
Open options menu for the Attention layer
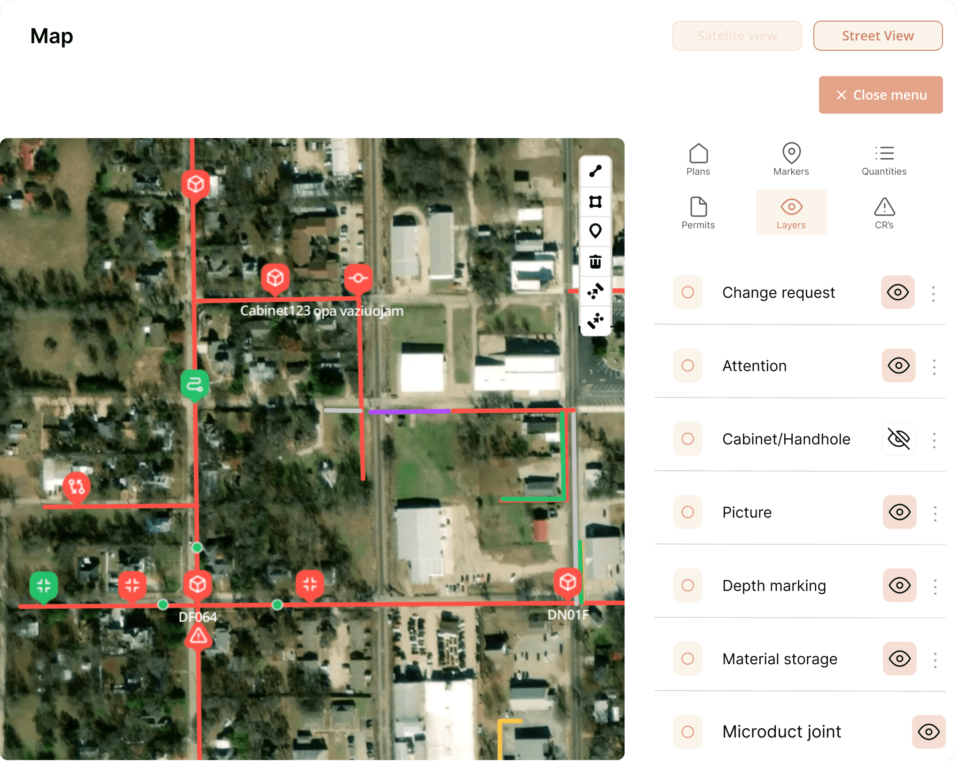tap(934, 365)
